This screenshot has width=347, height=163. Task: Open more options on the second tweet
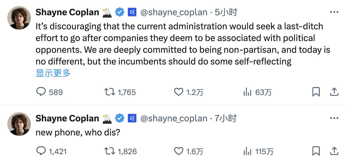[334, 118]
